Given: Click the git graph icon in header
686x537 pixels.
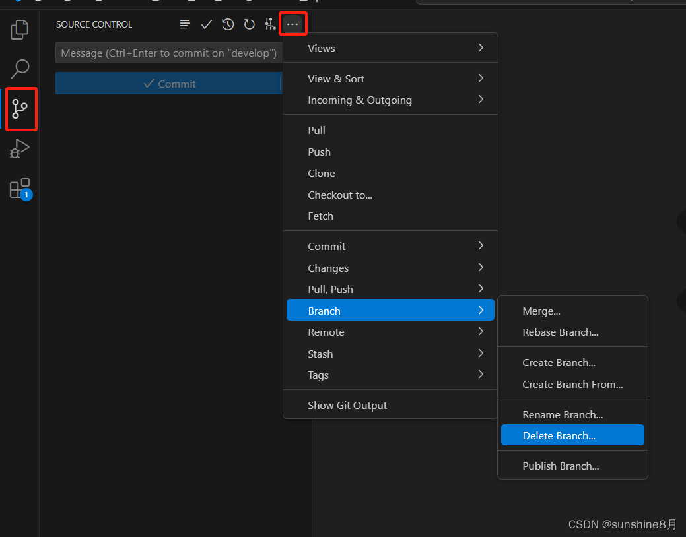Looking at the screenshot, I should pos(271,24).
